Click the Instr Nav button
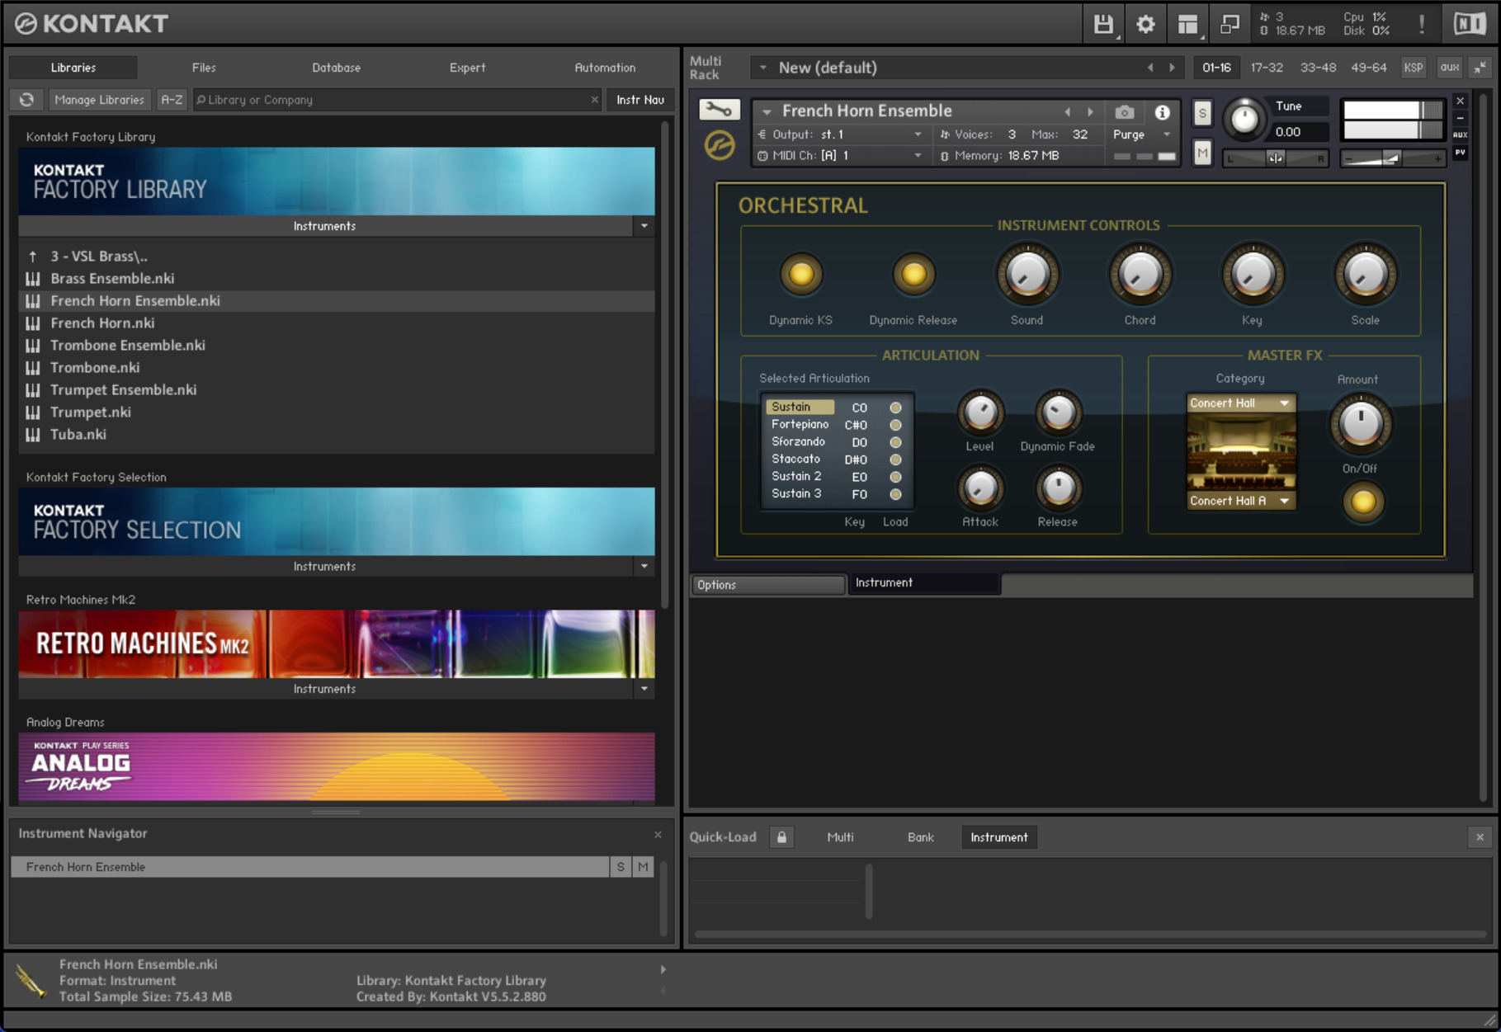The image size is (1501, 1032). [x=640, y=99]
